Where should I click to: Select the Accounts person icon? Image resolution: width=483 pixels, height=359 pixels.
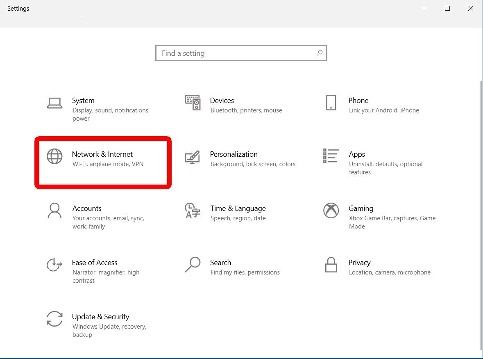[54, 210]
